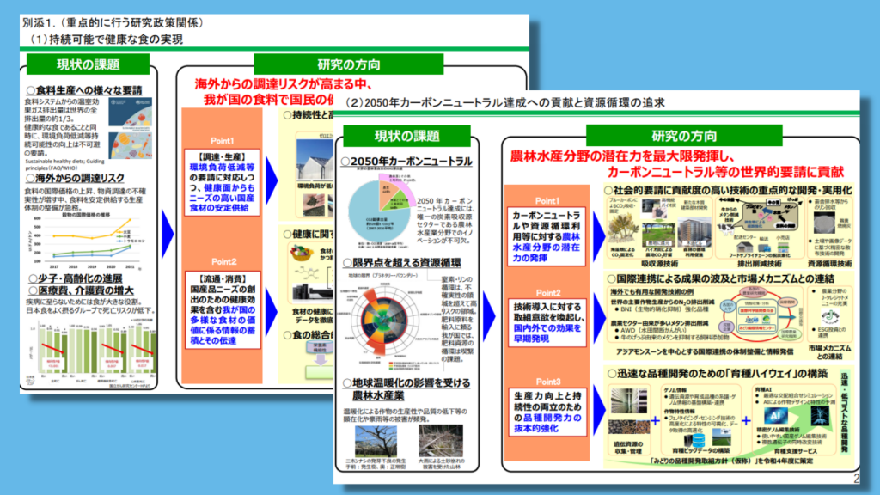Click the caption '育種支援サービス'
880x495 pixels.
pos(795,450)
